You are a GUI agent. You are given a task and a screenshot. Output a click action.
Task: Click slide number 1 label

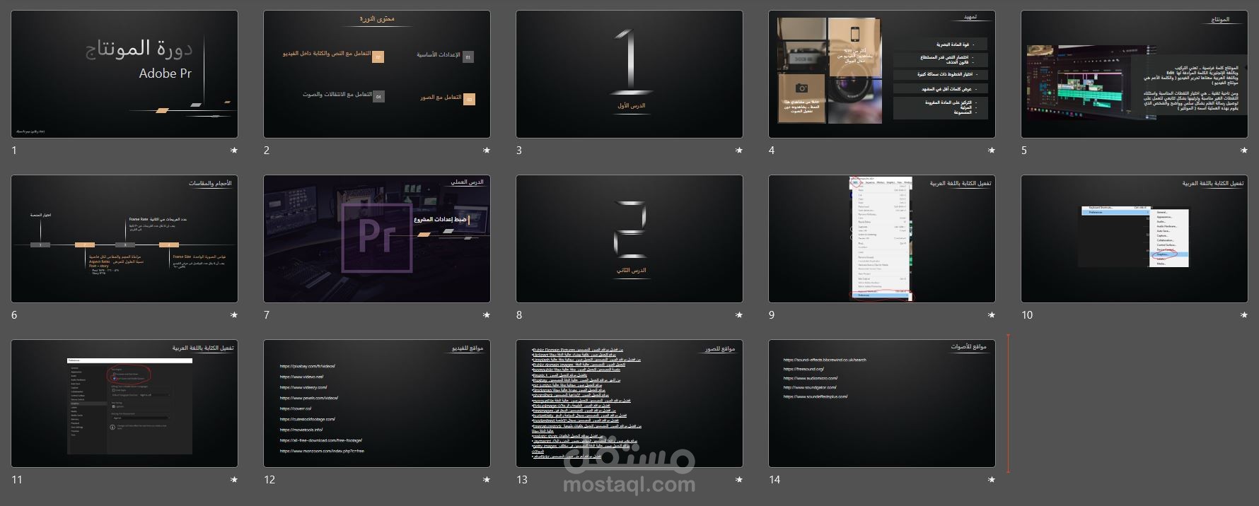coord(14,151)
